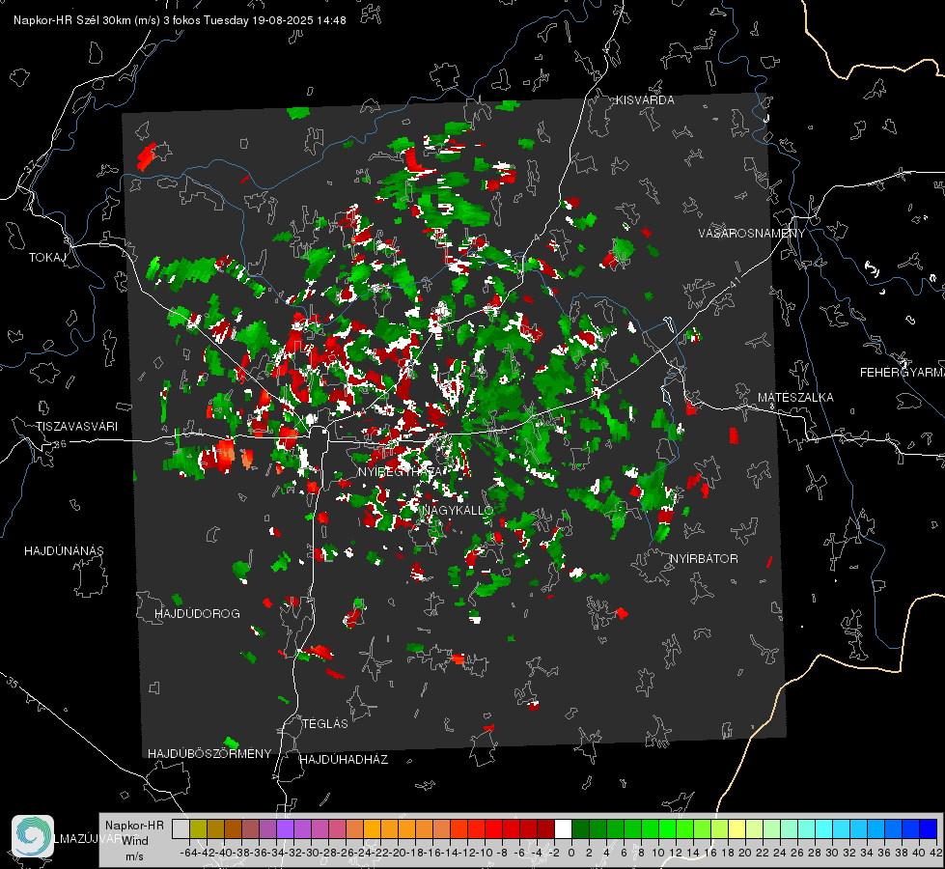
Task: Select the HAJDÚBÖSZÖRMÉNY city label
Action: click(x=209, y=754)
